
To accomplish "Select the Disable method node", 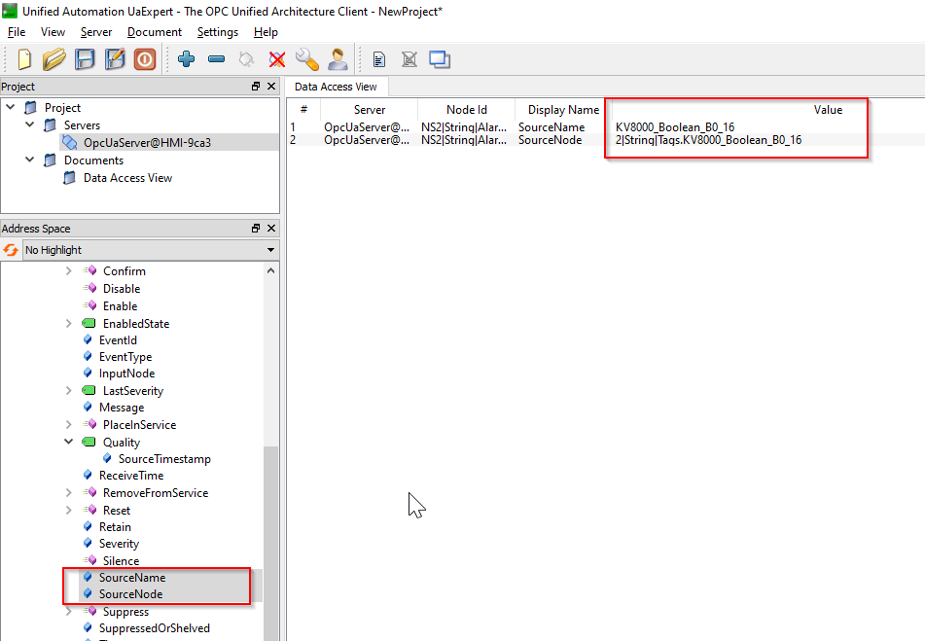I will pyautogui.click(x=122, y=288).
